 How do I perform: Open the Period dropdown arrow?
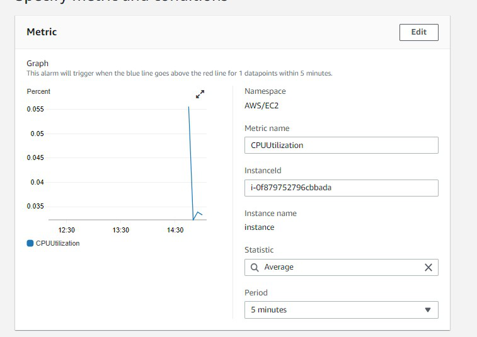click(x=428, y=310)
